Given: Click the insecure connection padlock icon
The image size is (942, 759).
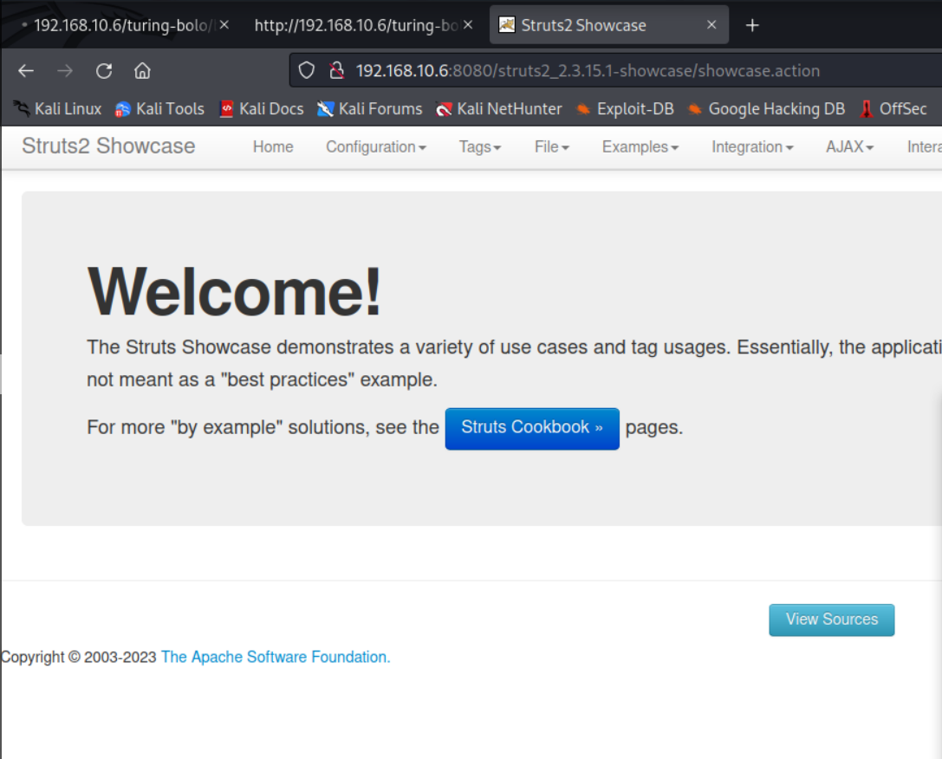Looking at the screenshot, I should [x=336, y=71].
